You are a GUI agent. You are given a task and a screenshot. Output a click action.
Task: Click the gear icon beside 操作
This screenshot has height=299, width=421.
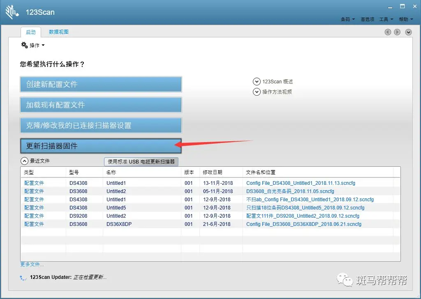point(24,45)
